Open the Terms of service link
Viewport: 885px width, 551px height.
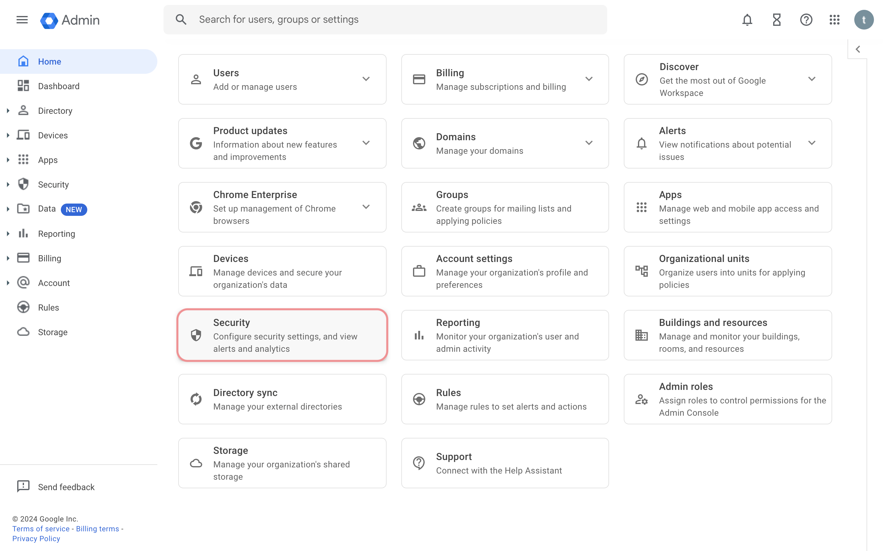click(x=41, y=529)
